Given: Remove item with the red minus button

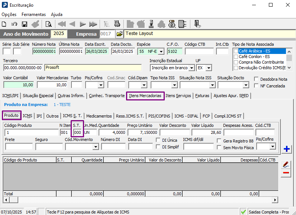Looking at the screenshot, I should pyautogui.click(x=286, y=173).
